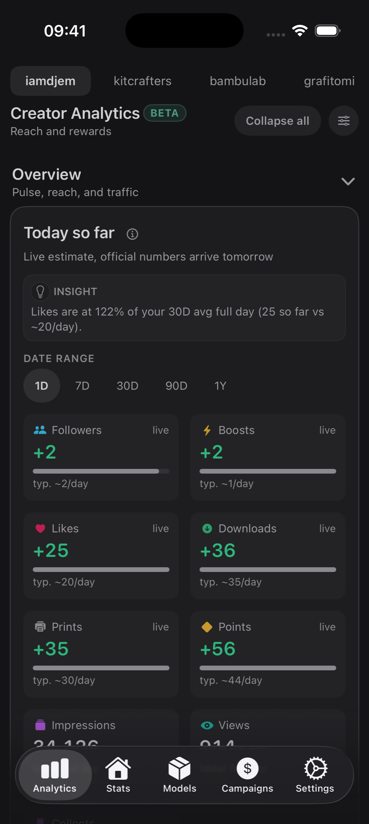Screen dimensions: 369x824
Task: Switch to the bambulab account tab
Action: point(238,81)
